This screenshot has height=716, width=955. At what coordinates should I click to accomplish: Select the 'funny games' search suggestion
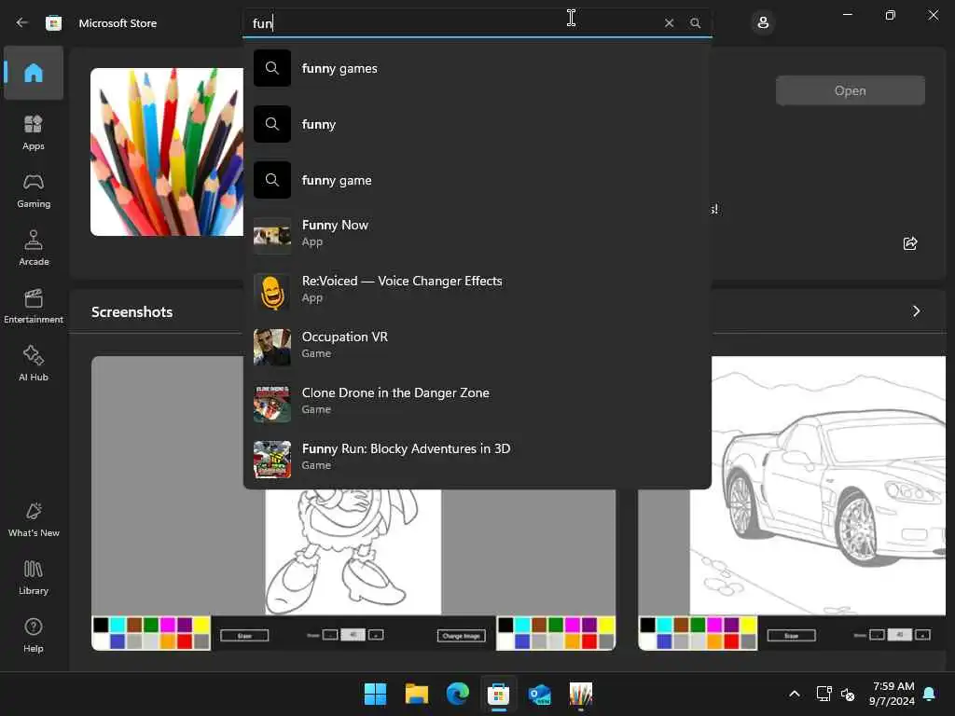477,68
